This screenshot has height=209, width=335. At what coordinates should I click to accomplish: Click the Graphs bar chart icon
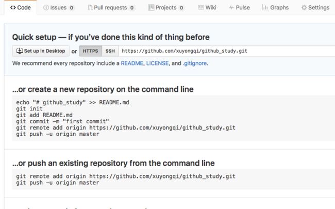tap(265, 8)
